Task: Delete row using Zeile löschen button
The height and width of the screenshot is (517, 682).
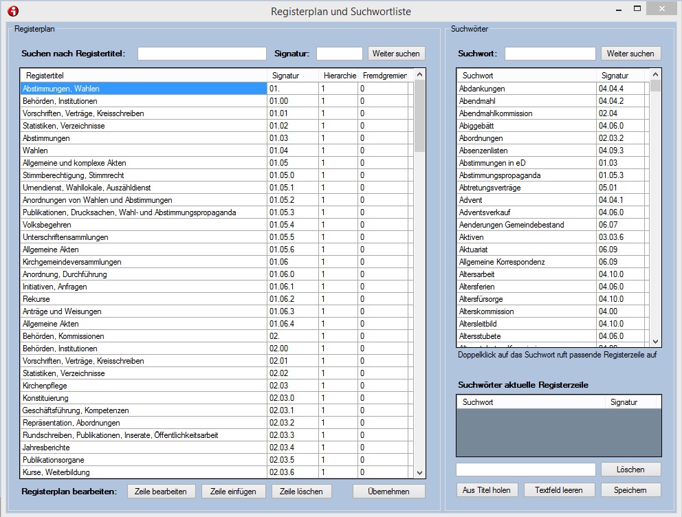Action: (x=302, y=491)
